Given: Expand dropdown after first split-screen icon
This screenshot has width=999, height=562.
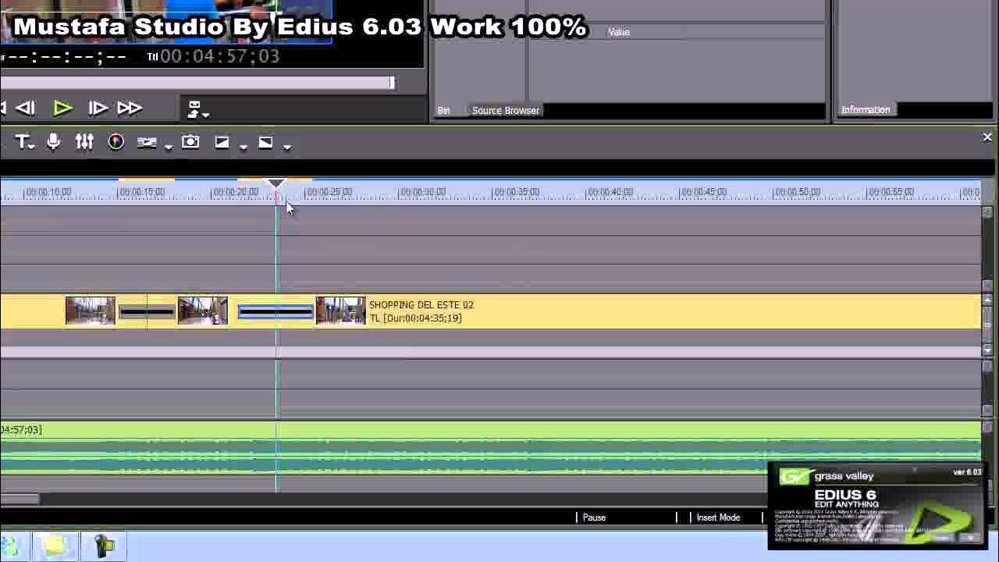Looking at the screenshot, I should pos(244,146).
